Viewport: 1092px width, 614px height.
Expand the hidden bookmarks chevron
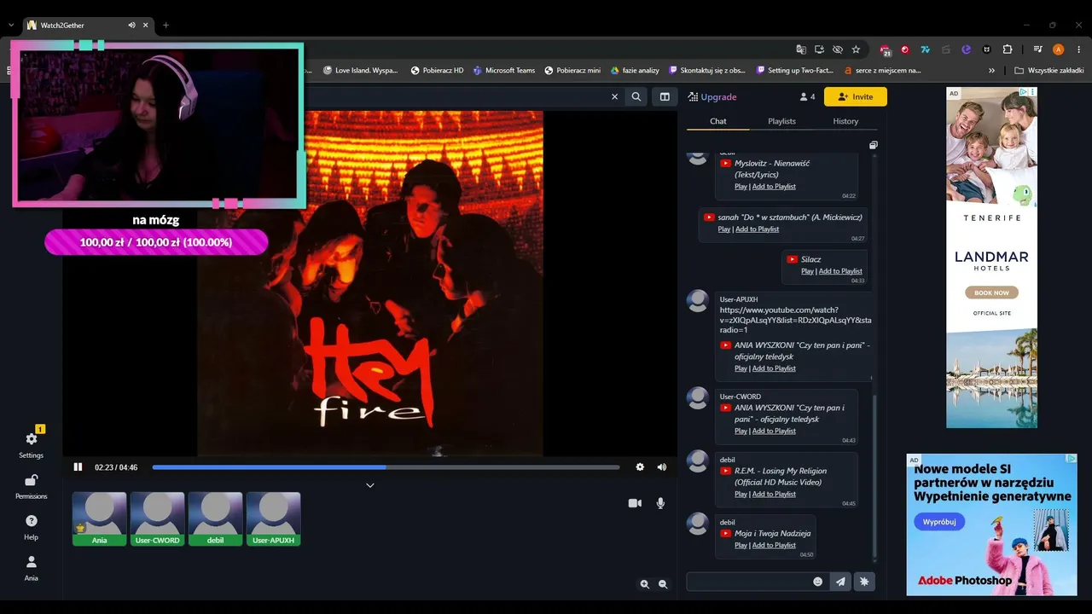tap(991, 71)
